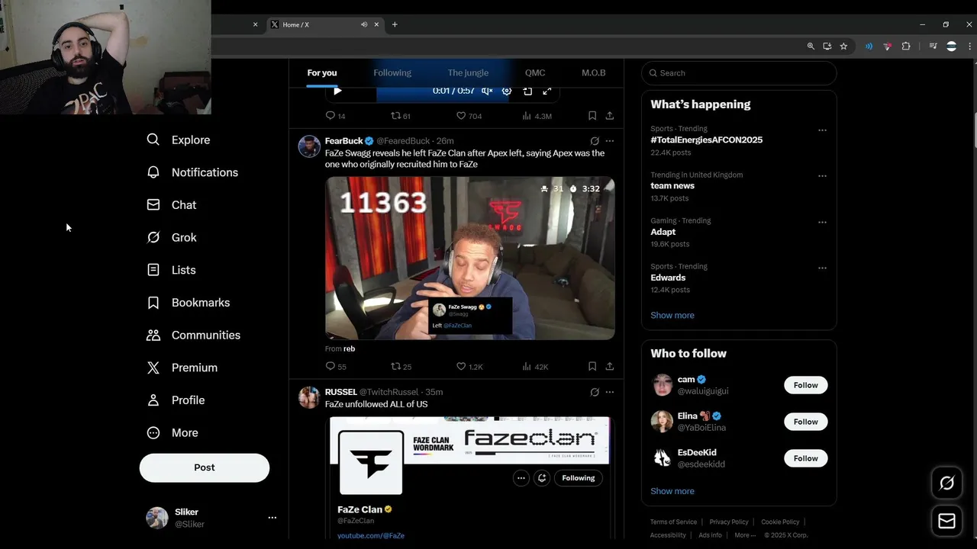Open Bookmarks in the sidebar

click(189, 303)
